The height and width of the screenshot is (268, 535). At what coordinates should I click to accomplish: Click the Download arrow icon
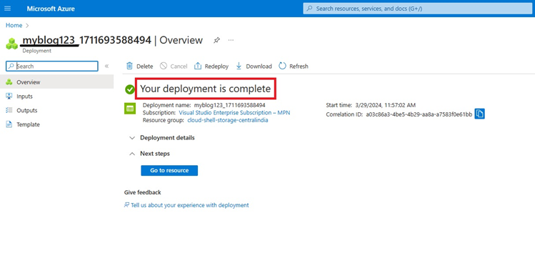pos(239,66)
